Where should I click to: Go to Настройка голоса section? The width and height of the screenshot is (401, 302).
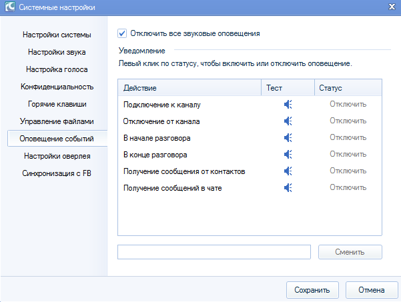point(57,69)
